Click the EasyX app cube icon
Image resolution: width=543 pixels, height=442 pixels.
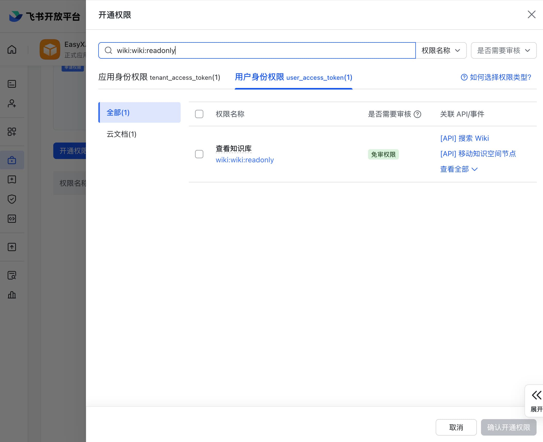pos(50,49)
